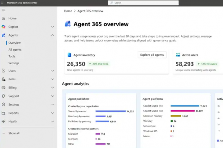223x148 pixels.
Task: Click the Agents icon in the sidebar
Action: (3, 35)
